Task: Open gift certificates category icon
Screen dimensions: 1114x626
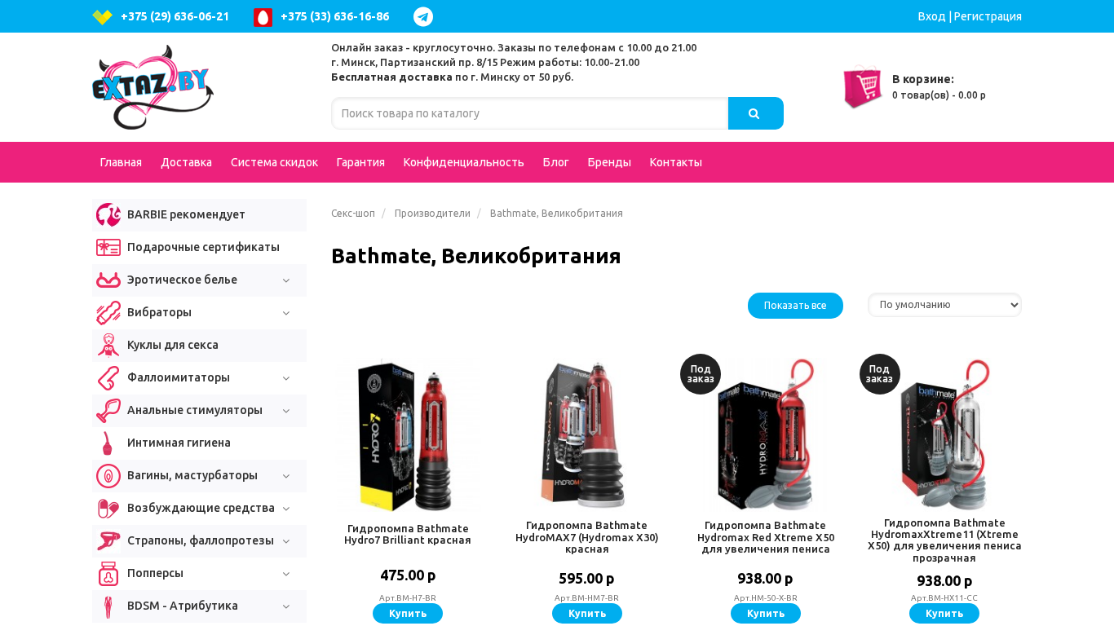Action: (x=108, y=247)
